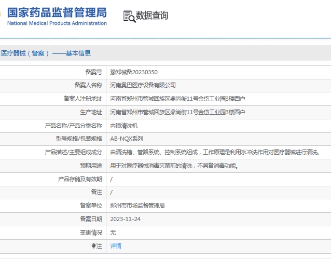
Task: Click the 医疗器械（备案）——基本信息 section header
Action: tap(46, 53)
